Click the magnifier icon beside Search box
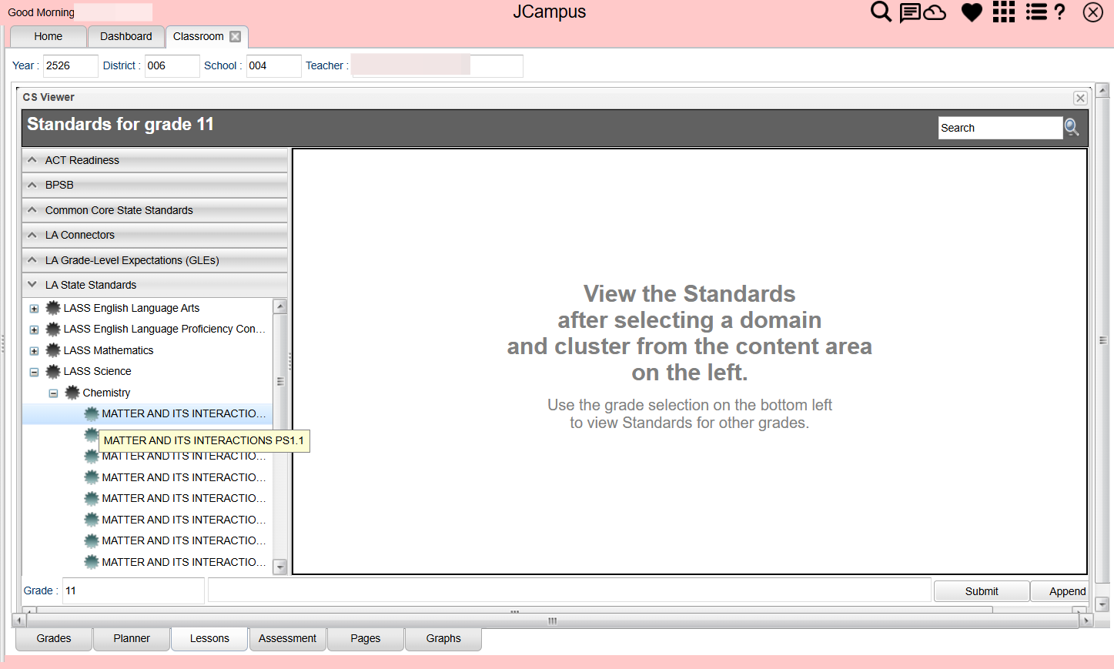This screenshot has height=669, width=1114. [x=1072, y=127]
